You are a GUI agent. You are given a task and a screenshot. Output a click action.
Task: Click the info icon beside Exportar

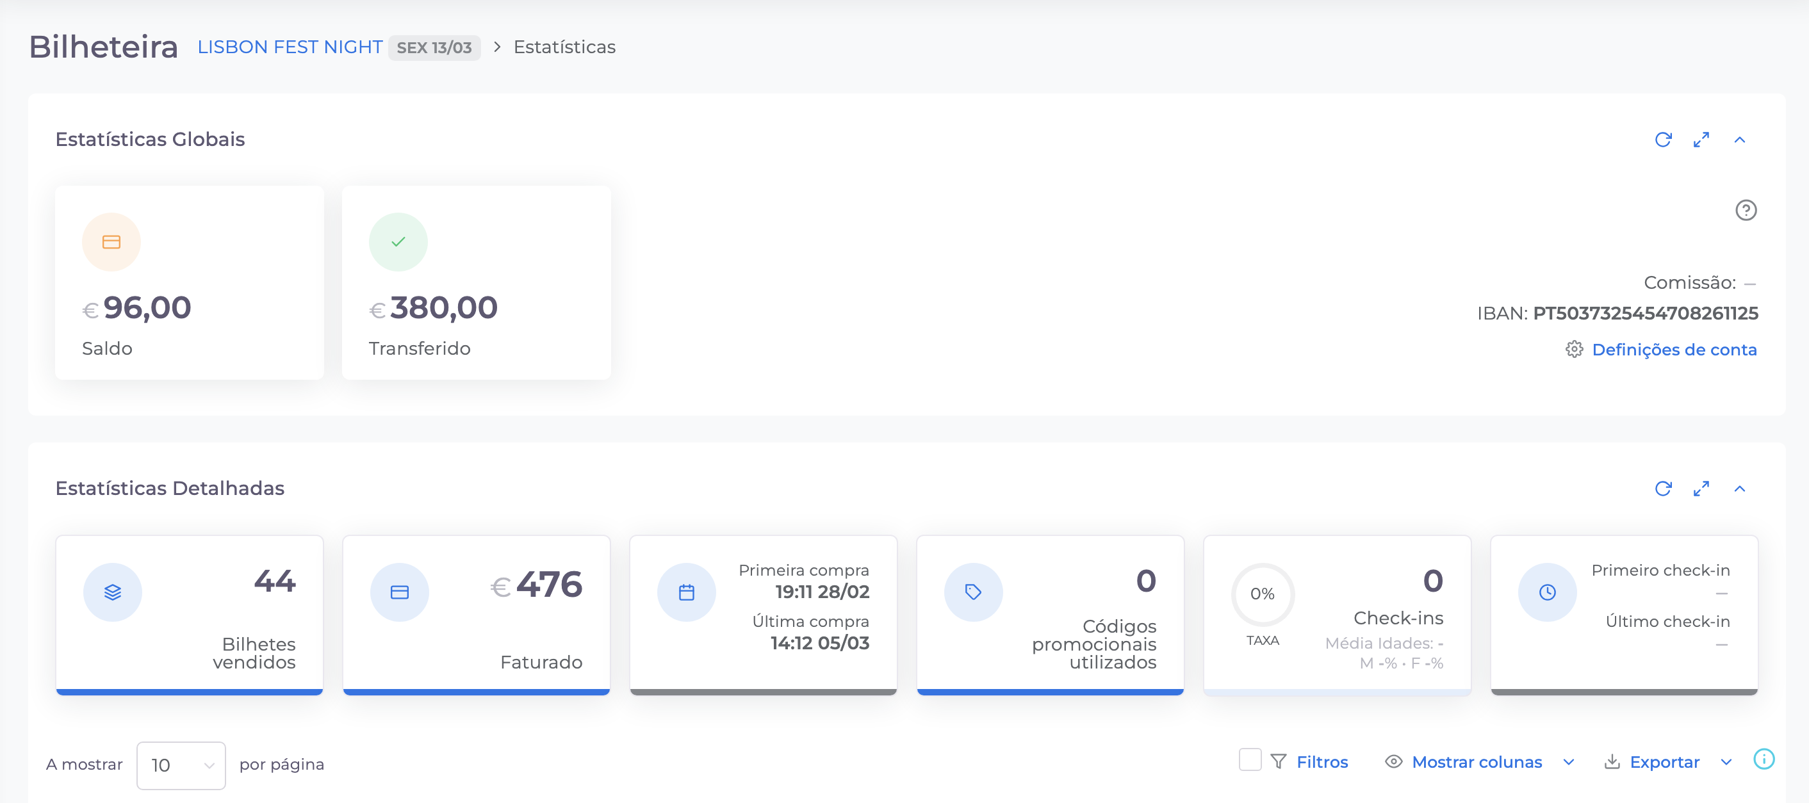(1764, 759)
